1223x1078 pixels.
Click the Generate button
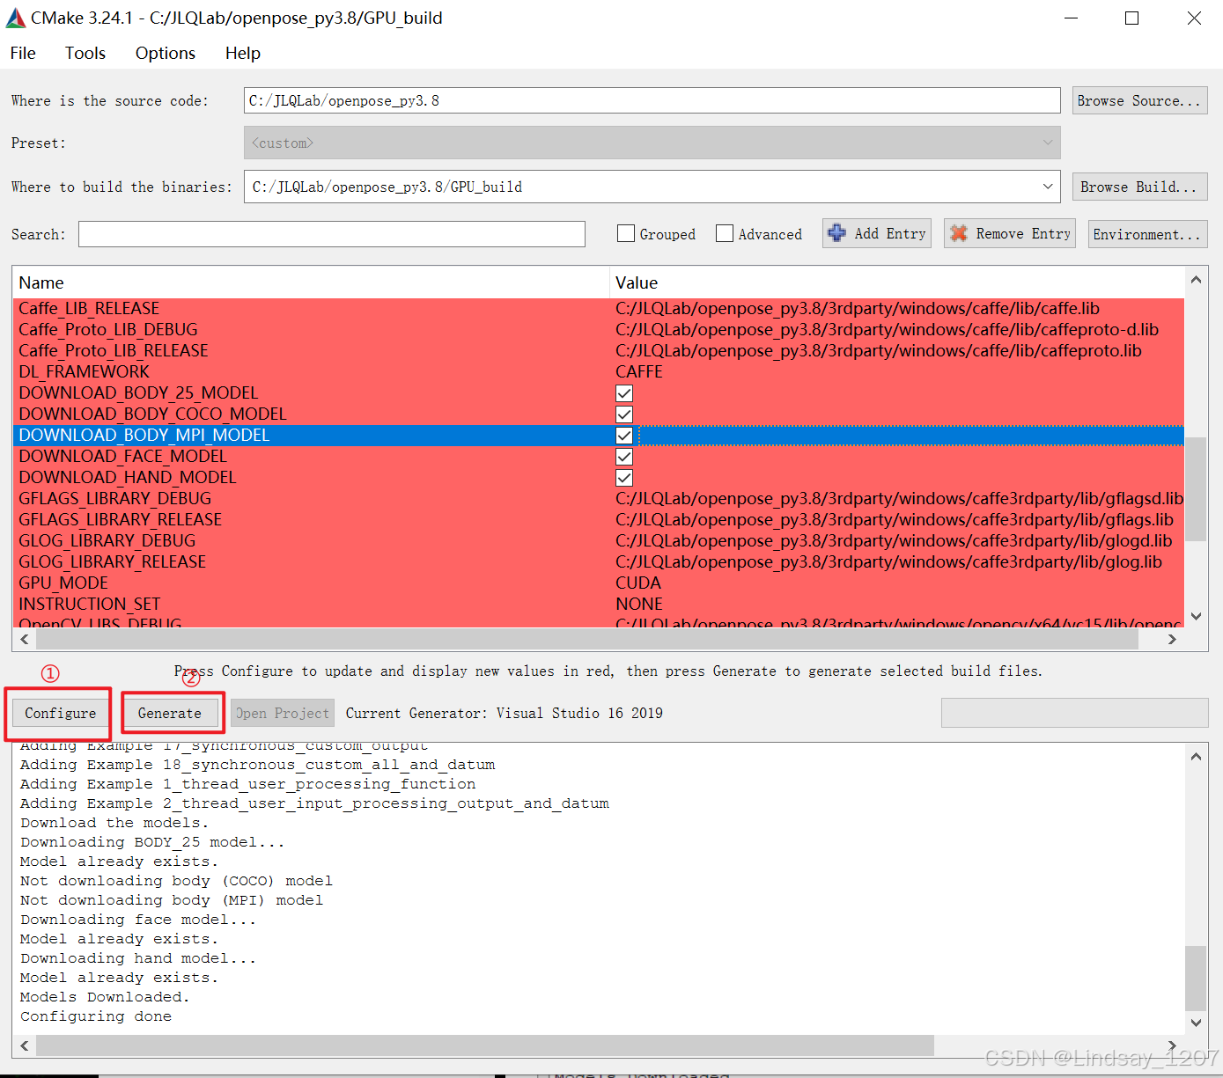(170, 713)
